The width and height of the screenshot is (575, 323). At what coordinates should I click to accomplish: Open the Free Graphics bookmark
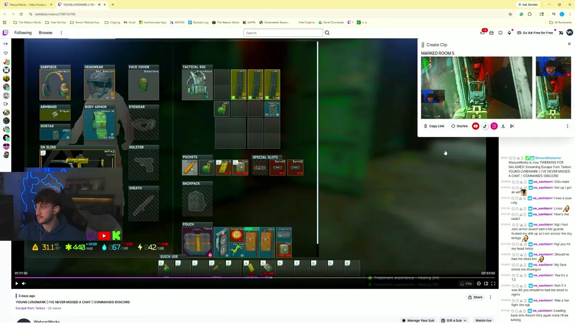click(307, 22)
